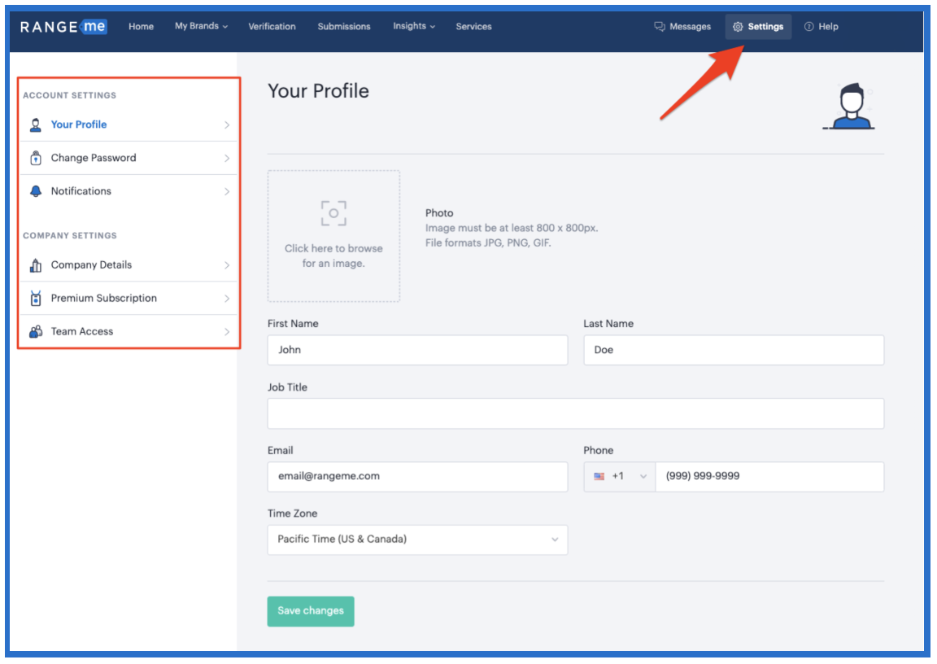Click the Change Password lock icon
The image size is (937, 664).
36,158
